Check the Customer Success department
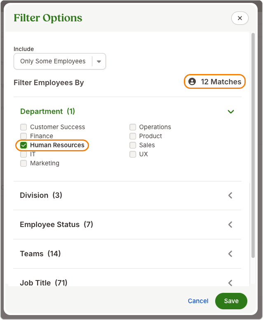 [x=23, y=127]
